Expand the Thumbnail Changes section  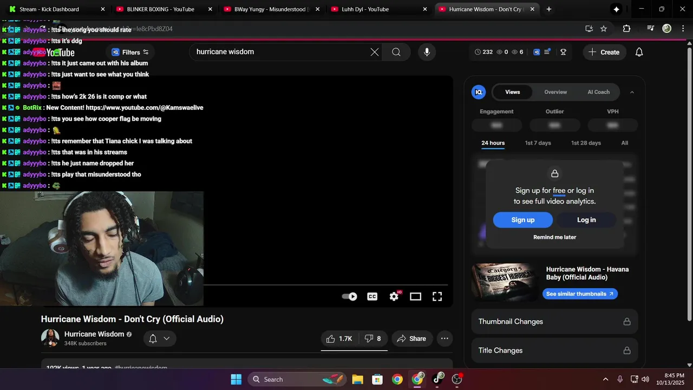coord(555,322)
